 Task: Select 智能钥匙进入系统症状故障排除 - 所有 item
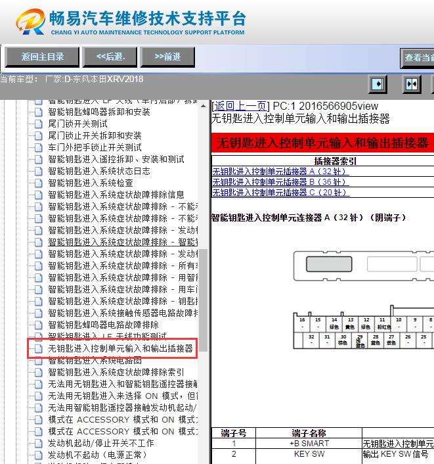coord(123,266)
